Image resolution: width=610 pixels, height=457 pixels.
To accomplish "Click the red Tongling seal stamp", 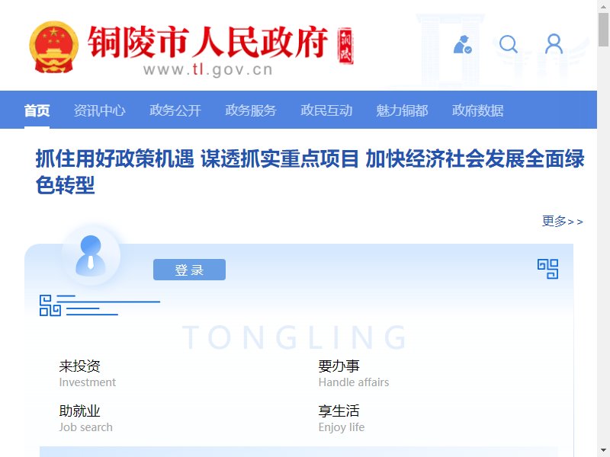I will point(345,46).
